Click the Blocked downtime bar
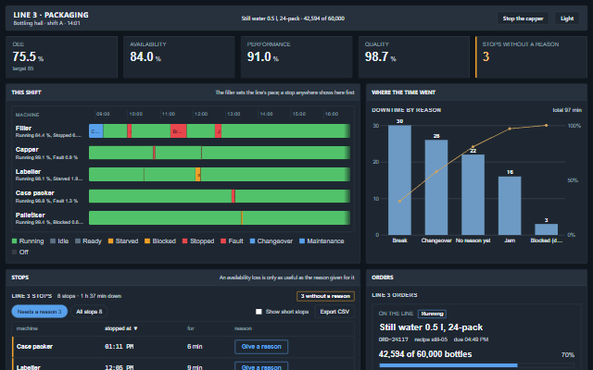593x370 pixels. tap(546, 229)
